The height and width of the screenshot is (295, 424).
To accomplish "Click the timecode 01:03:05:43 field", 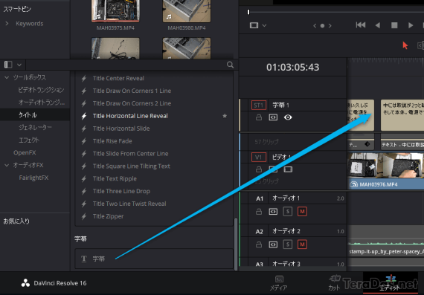I will tap(292, 67).
